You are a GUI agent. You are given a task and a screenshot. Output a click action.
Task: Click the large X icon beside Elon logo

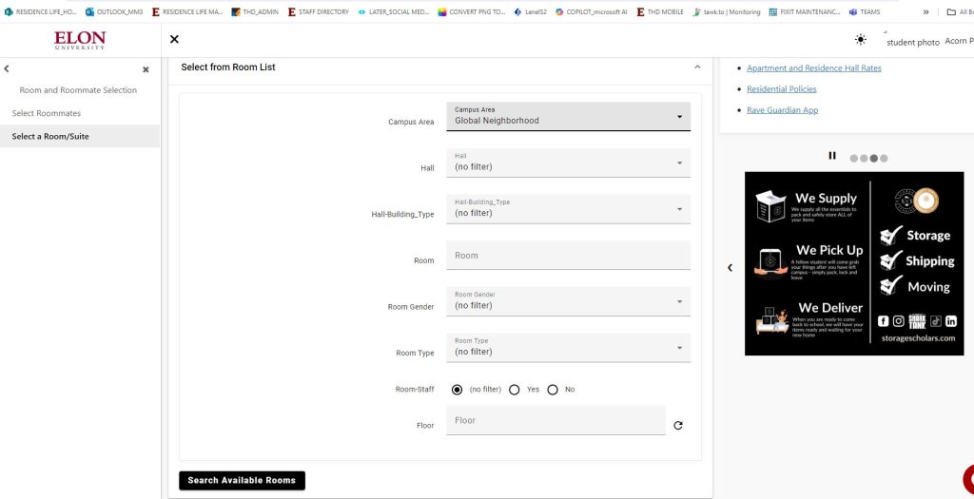(x=174, y=39)
